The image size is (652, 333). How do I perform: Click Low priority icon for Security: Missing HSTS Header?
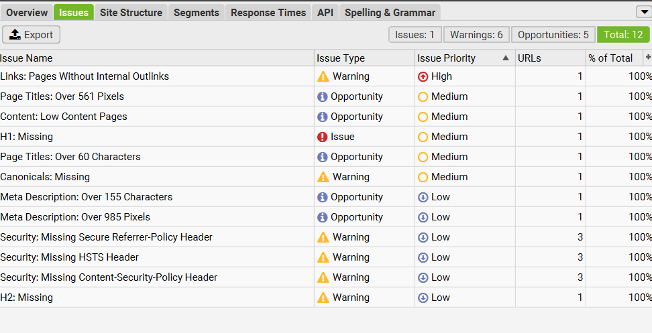pyautogui.click(x=423, y=257)
